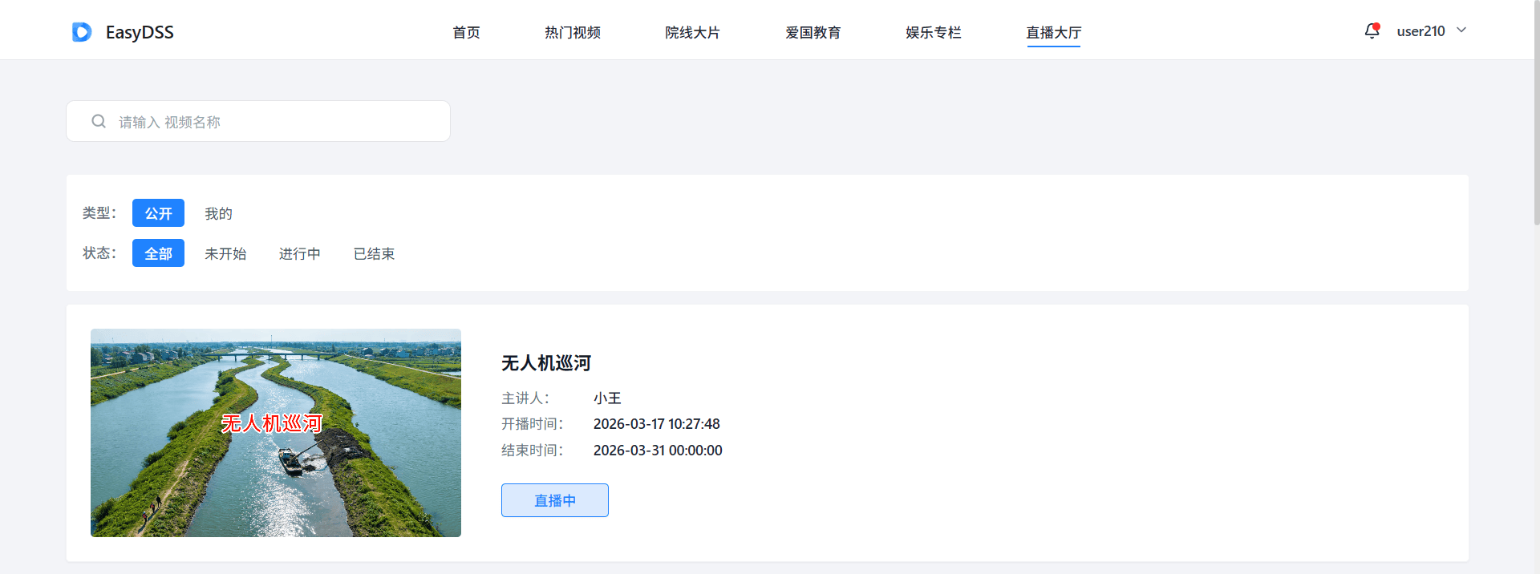Open the 无人机巡河 video thumbnail
The width and height of the screenshot is (1540, 574).
pos(276,433)
